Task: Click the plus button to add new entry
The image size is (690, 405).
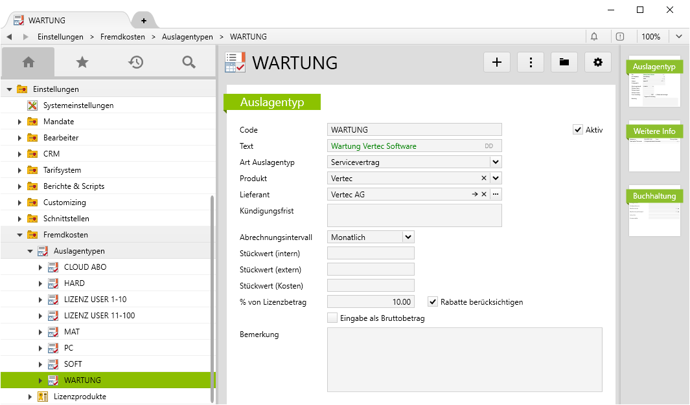Action: (x=497, y=62)
